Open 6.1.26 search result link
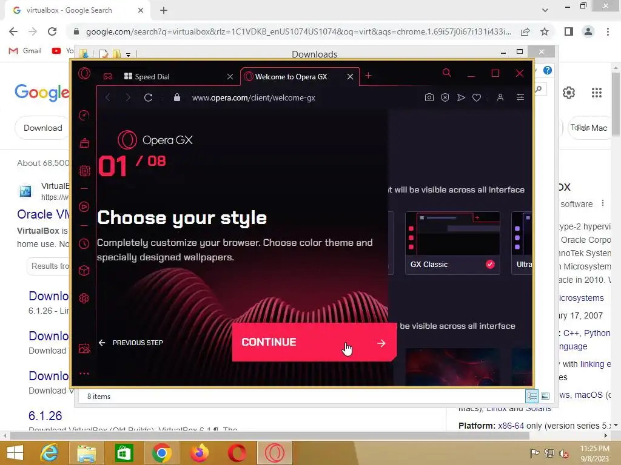 pos(45,415)
